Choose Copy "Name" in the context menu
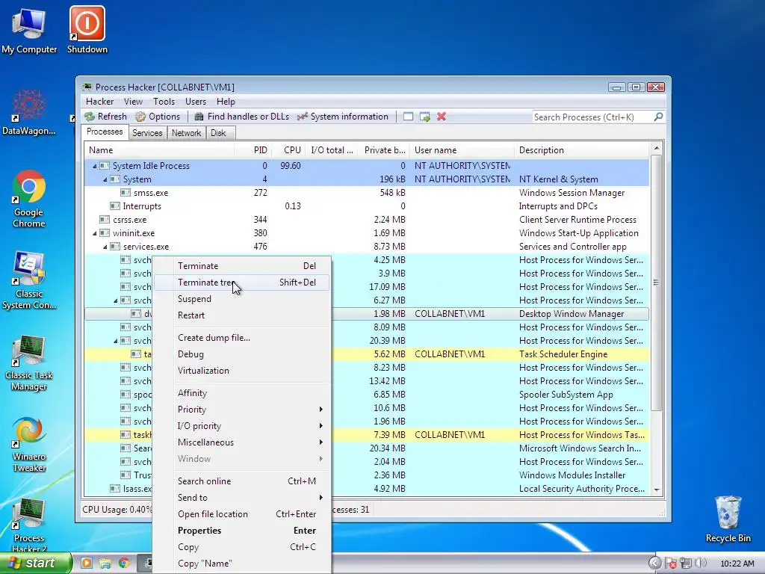 (242, 564)
